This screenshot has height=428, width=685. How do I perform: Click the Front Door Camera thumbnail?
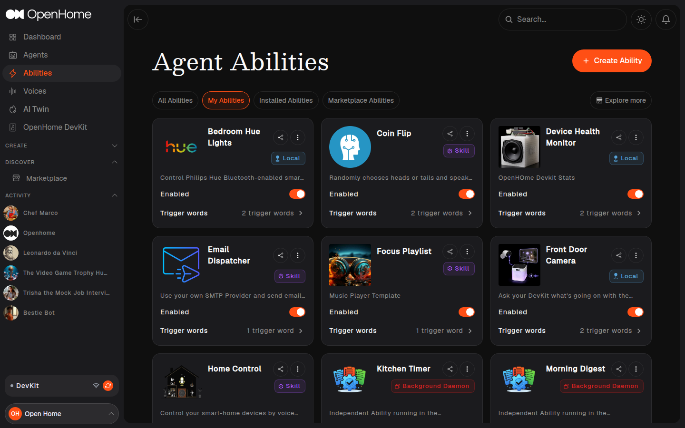coord(519,265)
